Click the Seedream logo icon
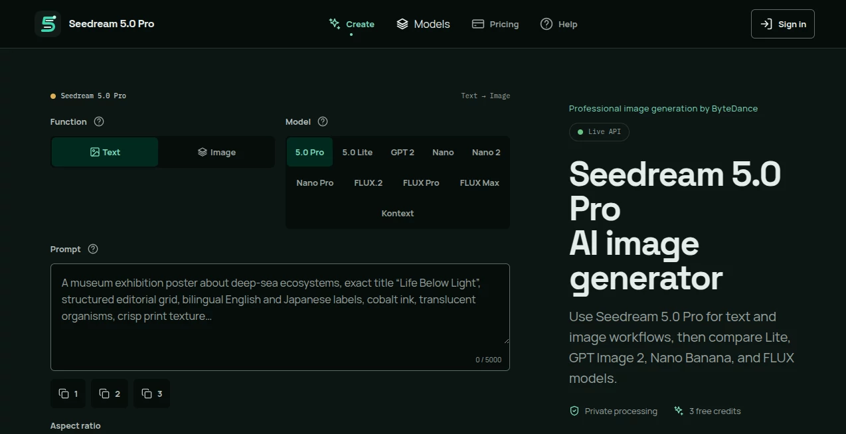This screenshot has width=846, height=434. tap(48, 24)
